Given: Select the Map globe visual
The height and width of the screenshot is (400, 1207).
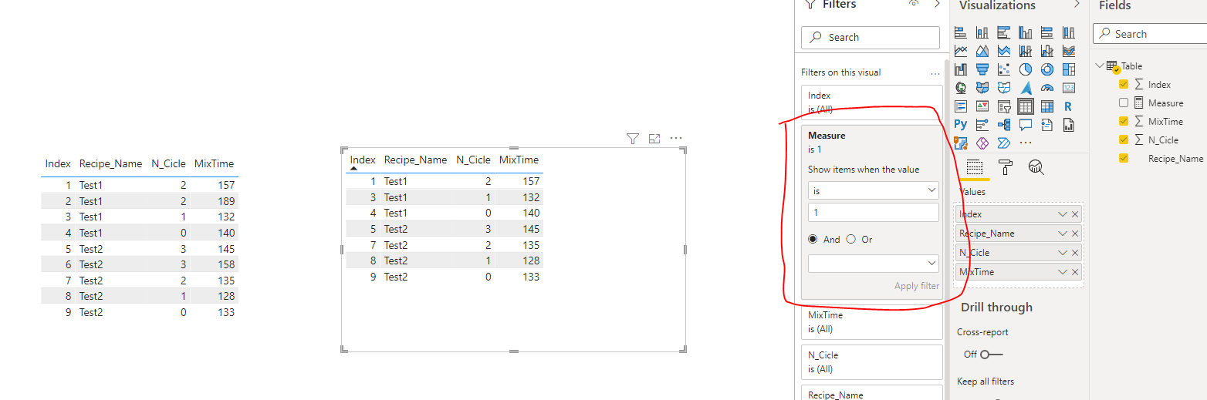Looking at the screenshot, I should click(x=961, y=88).
